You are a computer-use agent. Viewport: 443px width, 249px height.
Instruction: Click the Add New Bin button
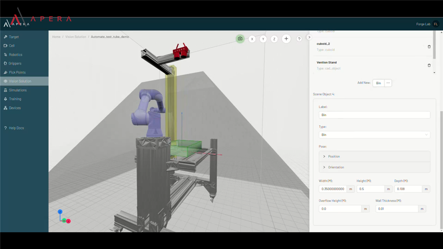click(x=378, y=83)
